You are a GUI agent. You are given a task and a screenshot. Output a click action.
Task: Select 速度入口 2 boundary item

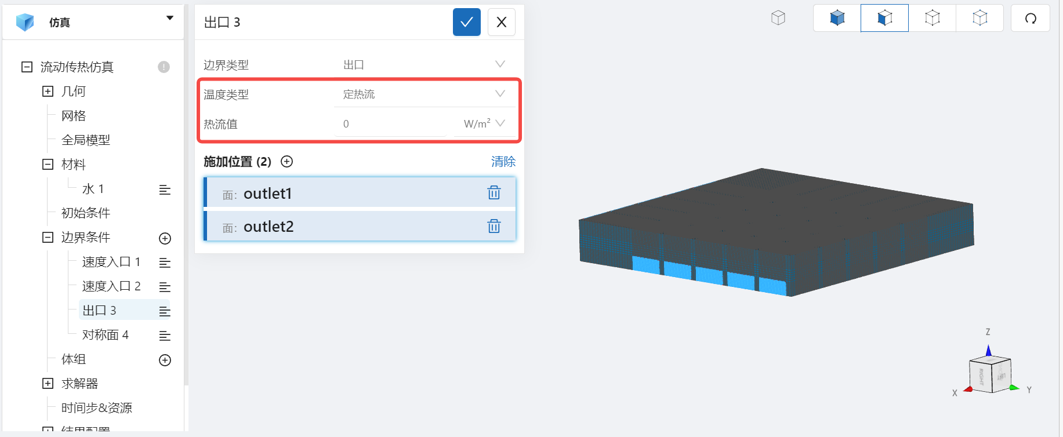click(111, 286)
